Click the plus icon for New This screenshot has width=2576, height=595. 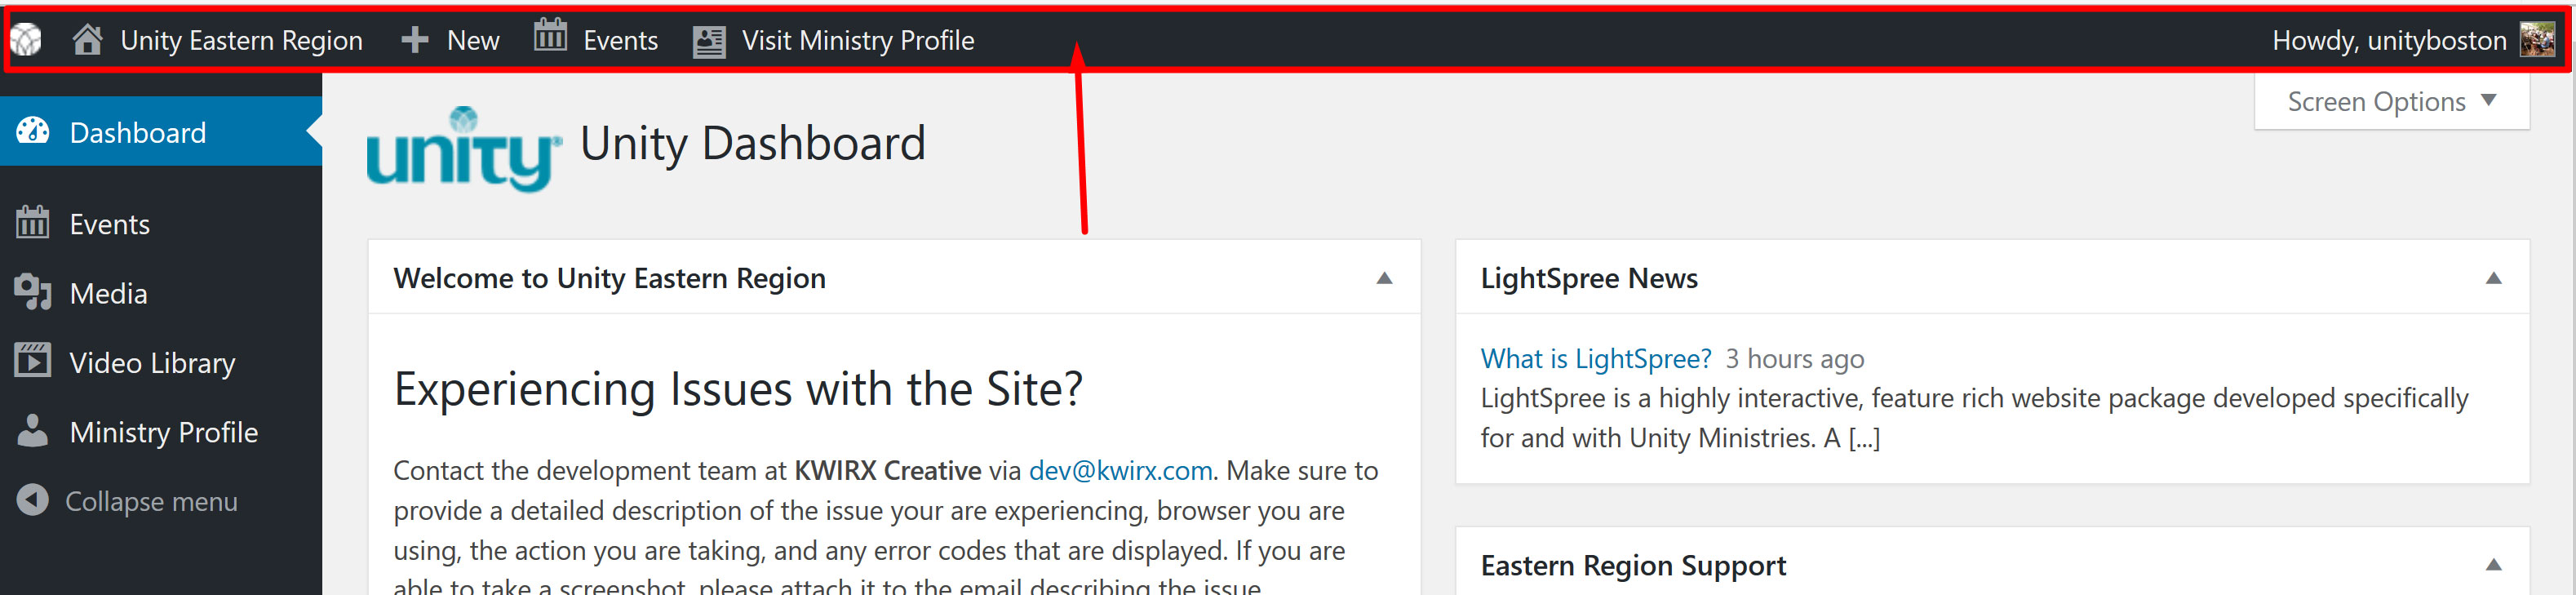pos(414,40)
